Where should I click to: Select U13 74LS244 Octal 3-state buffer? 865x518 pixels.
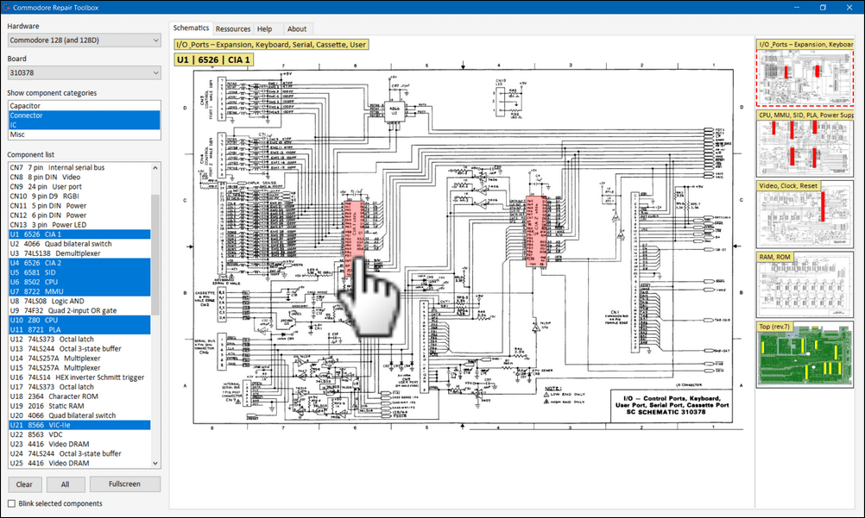pyautogui.click(x=79, y=349)
